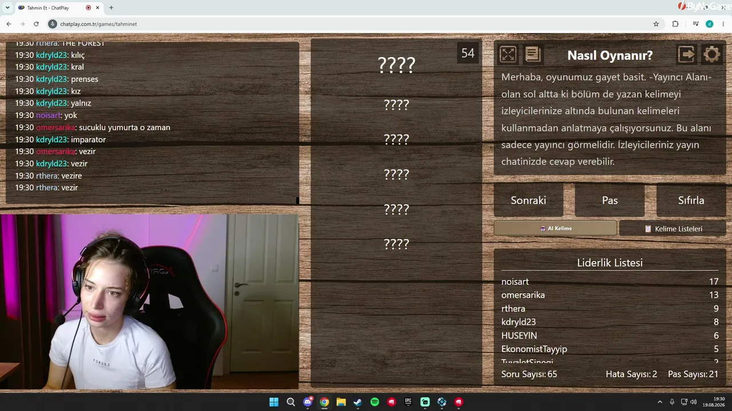
Task: Click the streamer webcam feed
Action: pyautogui.click(x=149, y=302)
